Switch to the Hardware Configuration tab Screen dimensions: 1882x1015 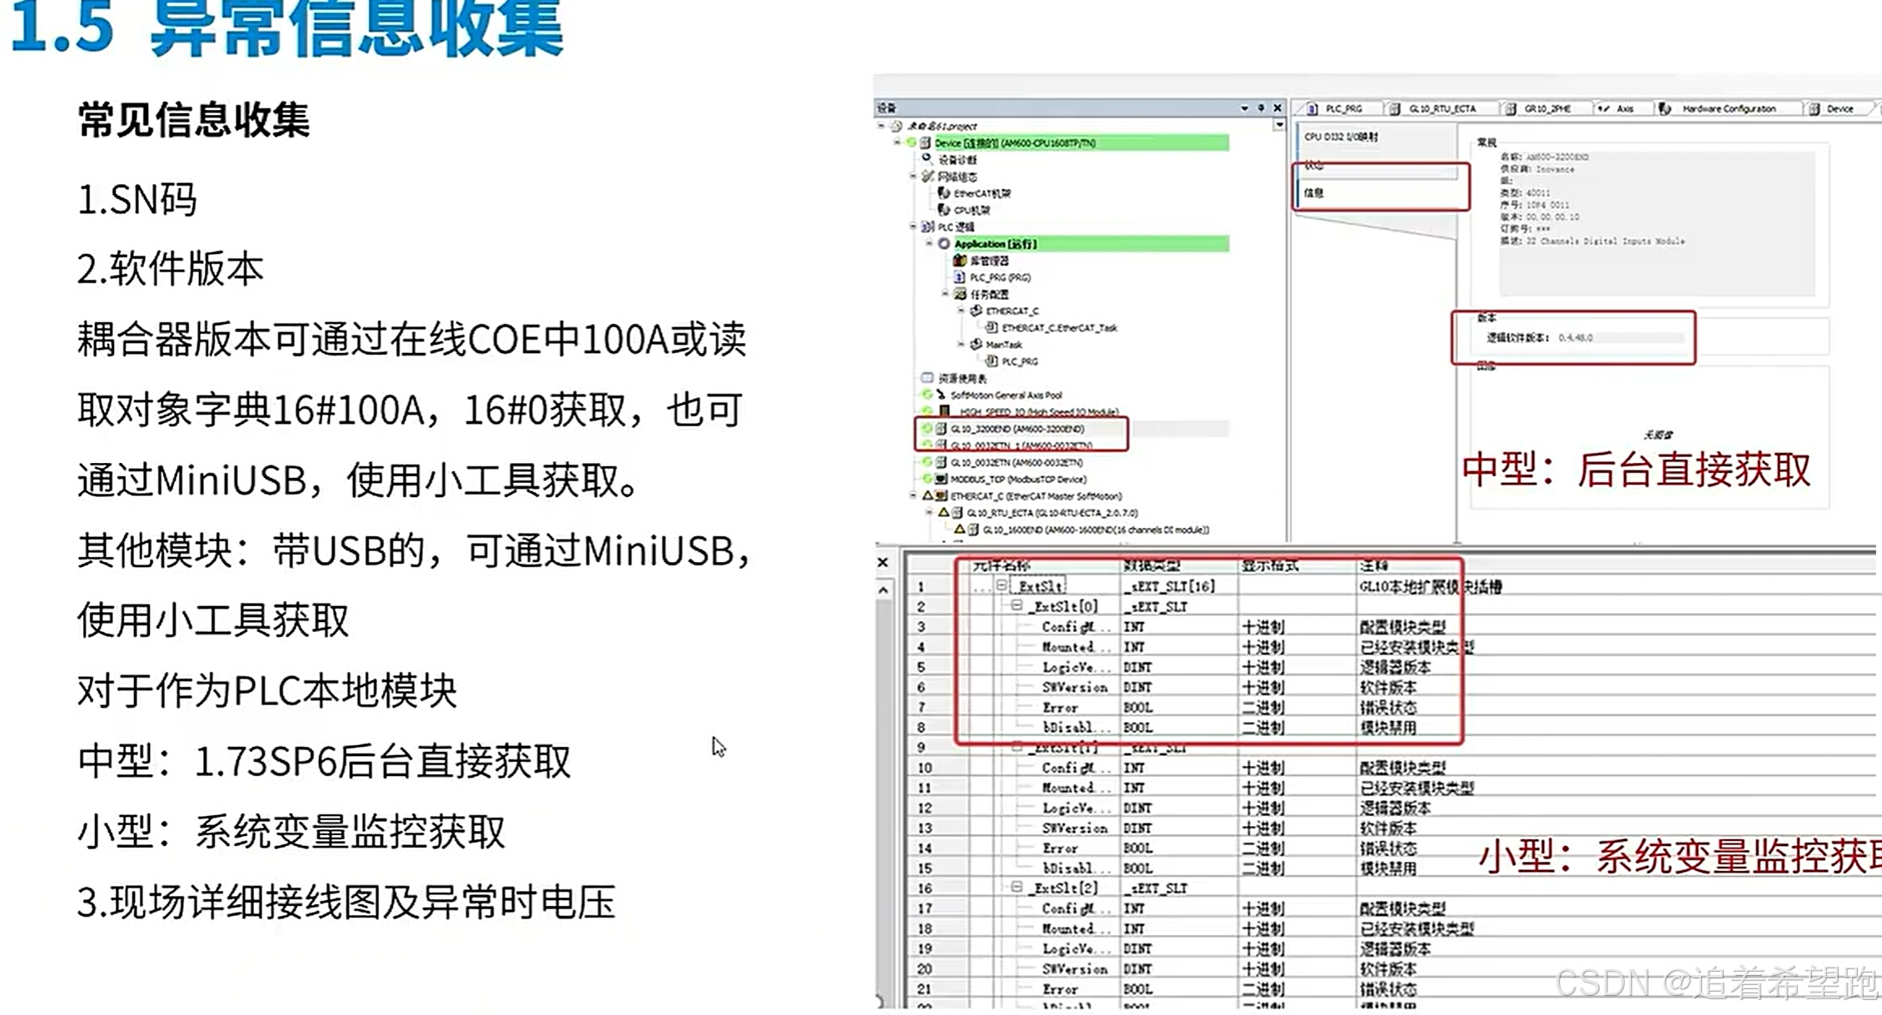(x=1728, y=109)
